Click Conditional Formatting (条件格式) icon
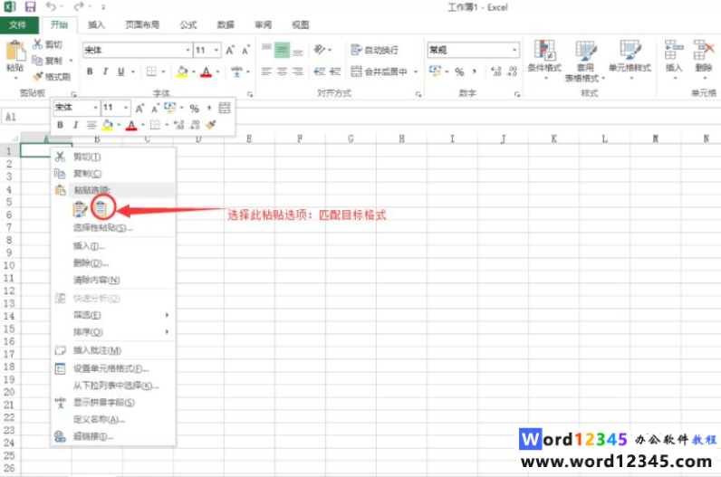721x477 pixels. coord(544,53)
